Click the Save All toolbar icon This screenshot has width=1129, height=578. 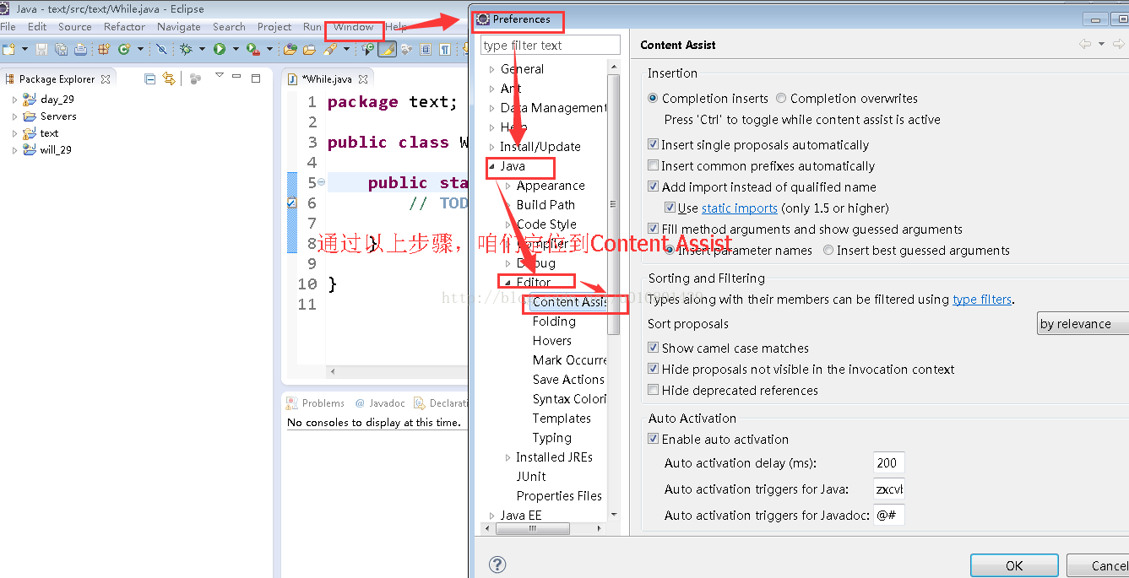[61, 49]
